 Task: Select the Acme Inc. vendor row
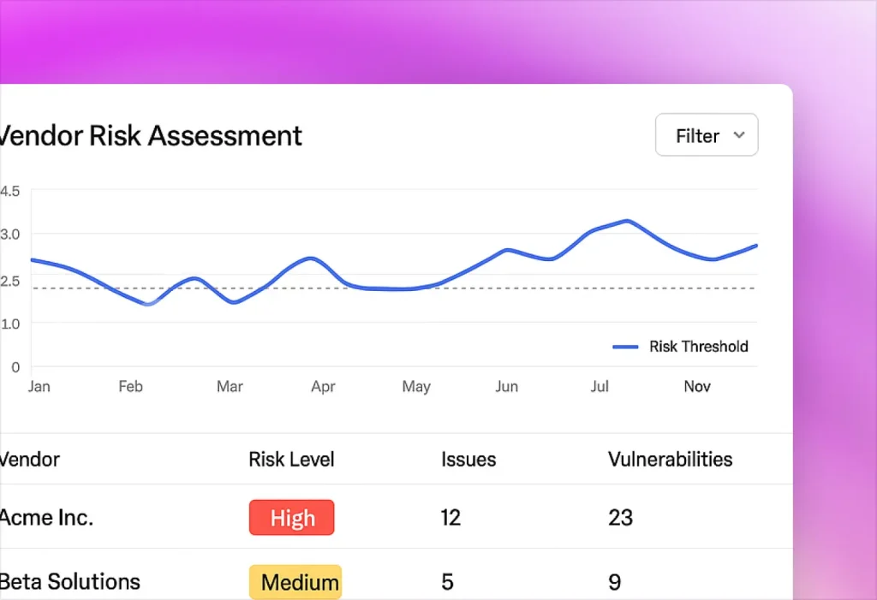[x=46, y=517]
